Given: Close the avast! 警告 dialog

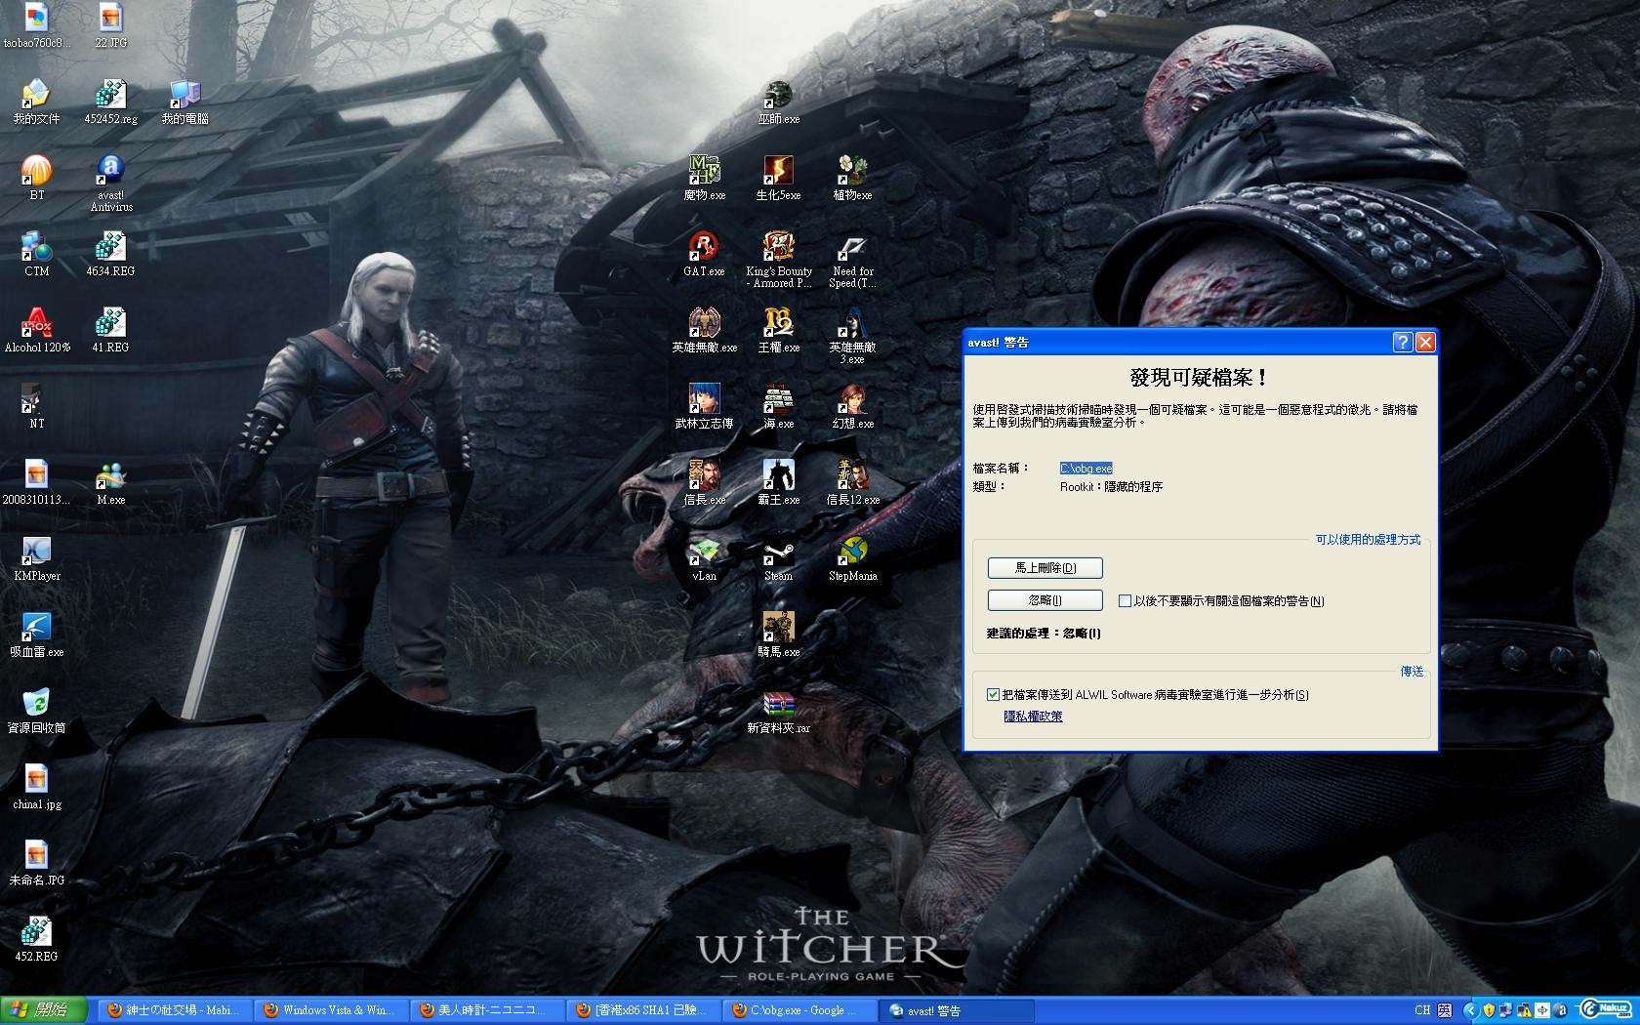Looking at the screenshot, I should coord(1425,342).
